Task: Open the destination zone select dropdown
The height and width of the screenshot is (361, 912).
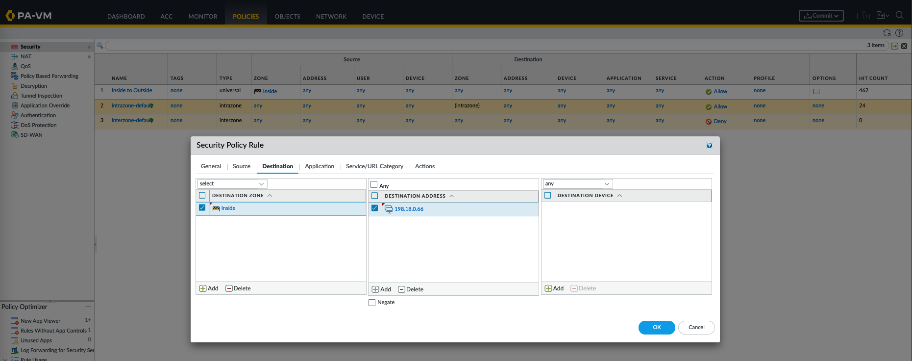Action: 232,184
